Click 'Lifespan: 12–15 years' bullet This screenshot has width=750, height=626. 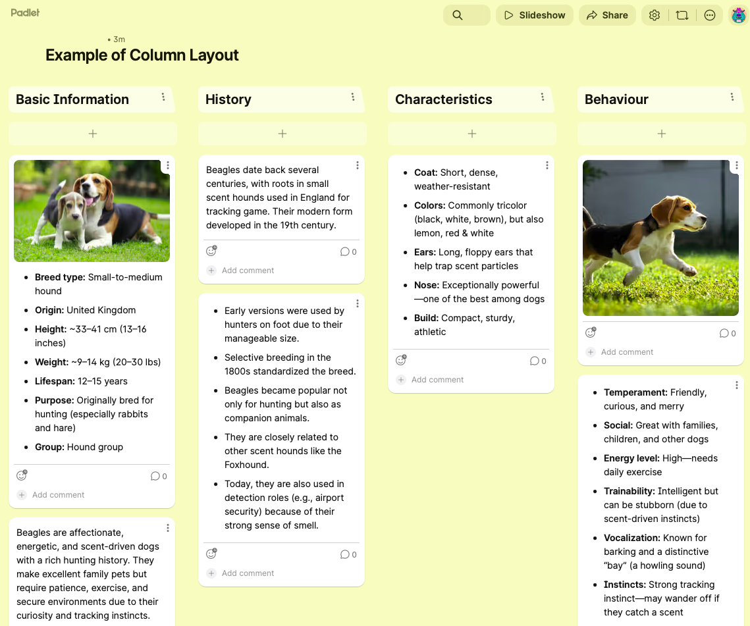coord(81,381)
